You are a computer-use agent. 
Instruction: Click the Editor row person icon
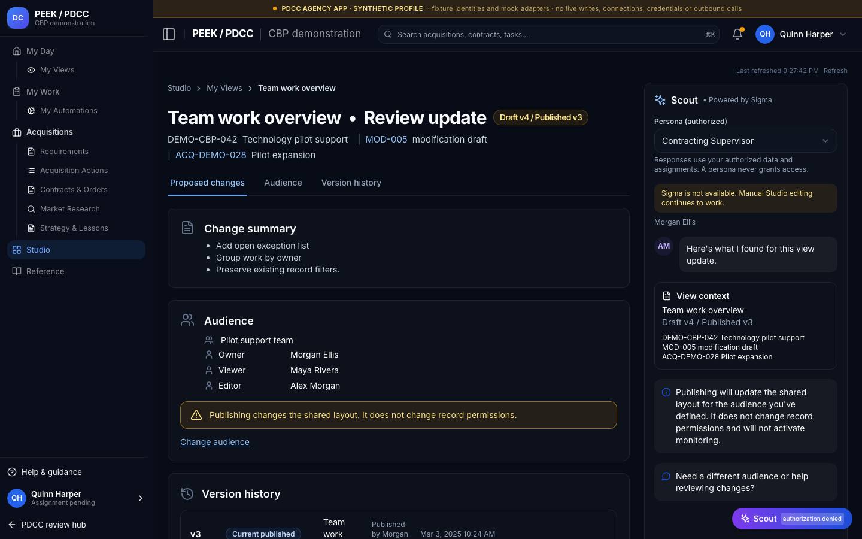209,386
